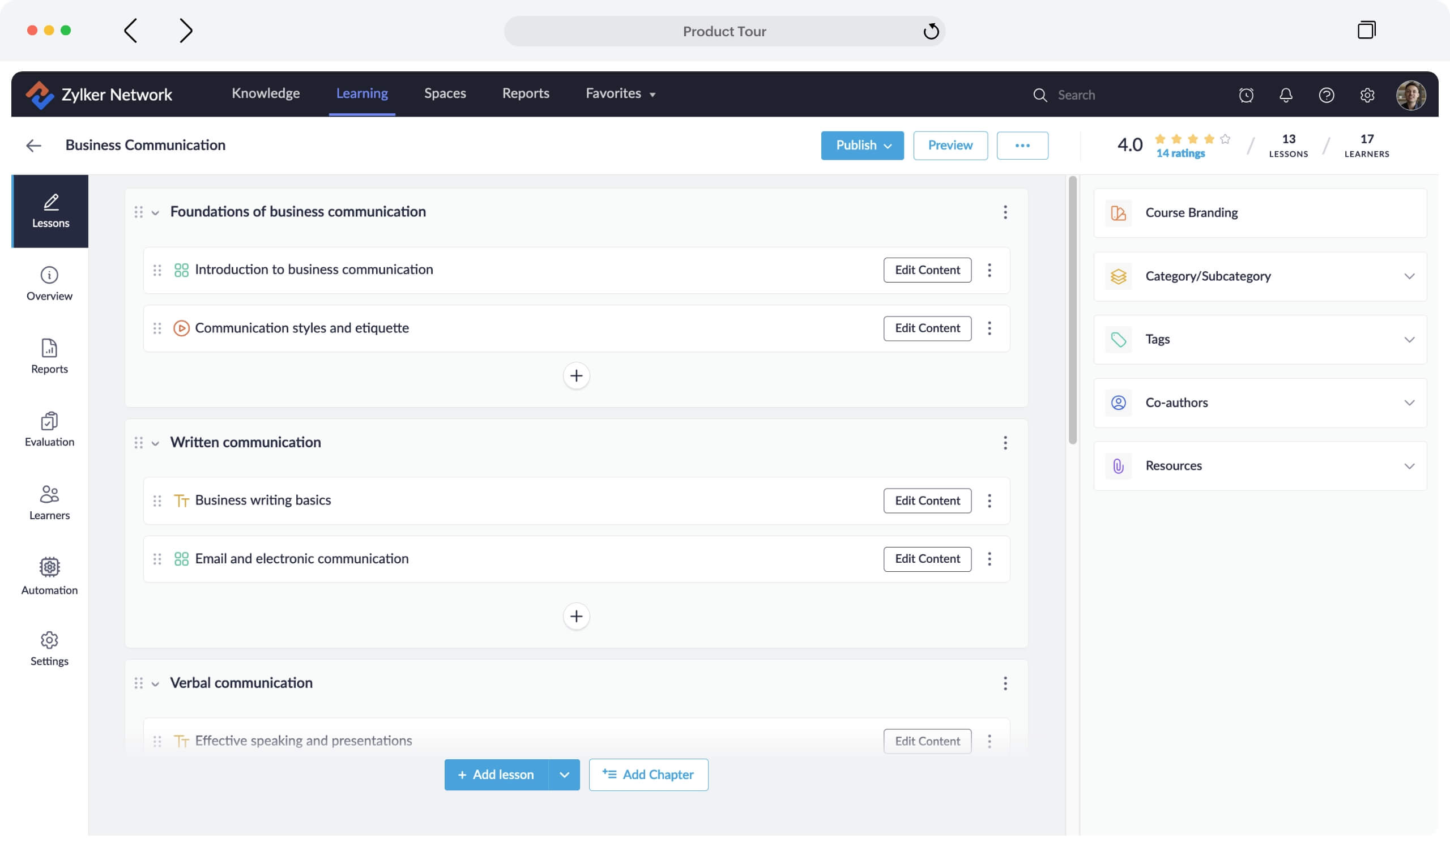This screenshot has width=1450, height=847.
Task: Go to Learners in the sidebar
Action: [x=49, y=502]
